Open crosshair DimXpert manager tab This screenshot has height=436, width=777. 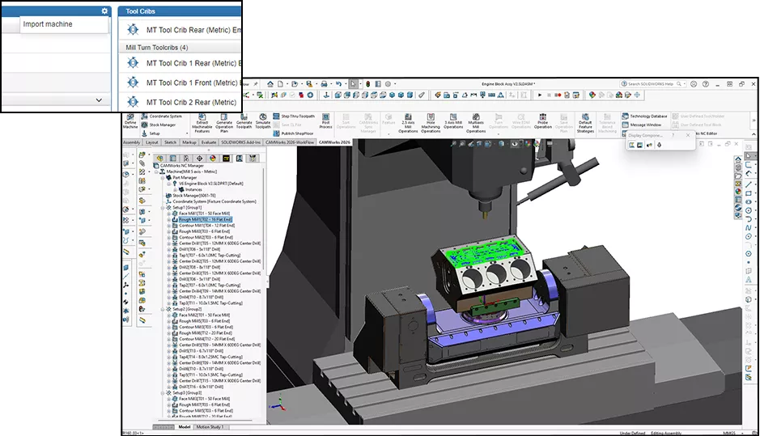(x=199, y=159)
